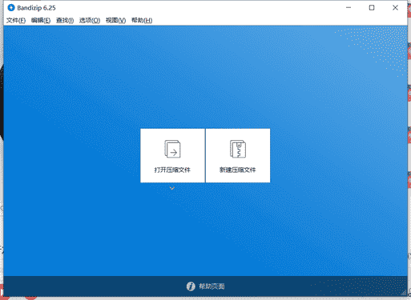Click the info icon next to 帮助页面
The height and width of the screenshot is (300, 411).
tap(191, 286)
